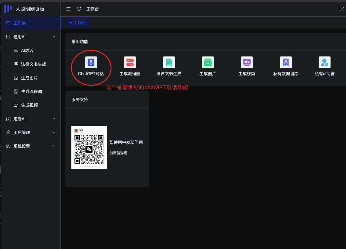
Task: Click the flag icon beside sidebar 法律文书生成
Action: coord(16,64)
